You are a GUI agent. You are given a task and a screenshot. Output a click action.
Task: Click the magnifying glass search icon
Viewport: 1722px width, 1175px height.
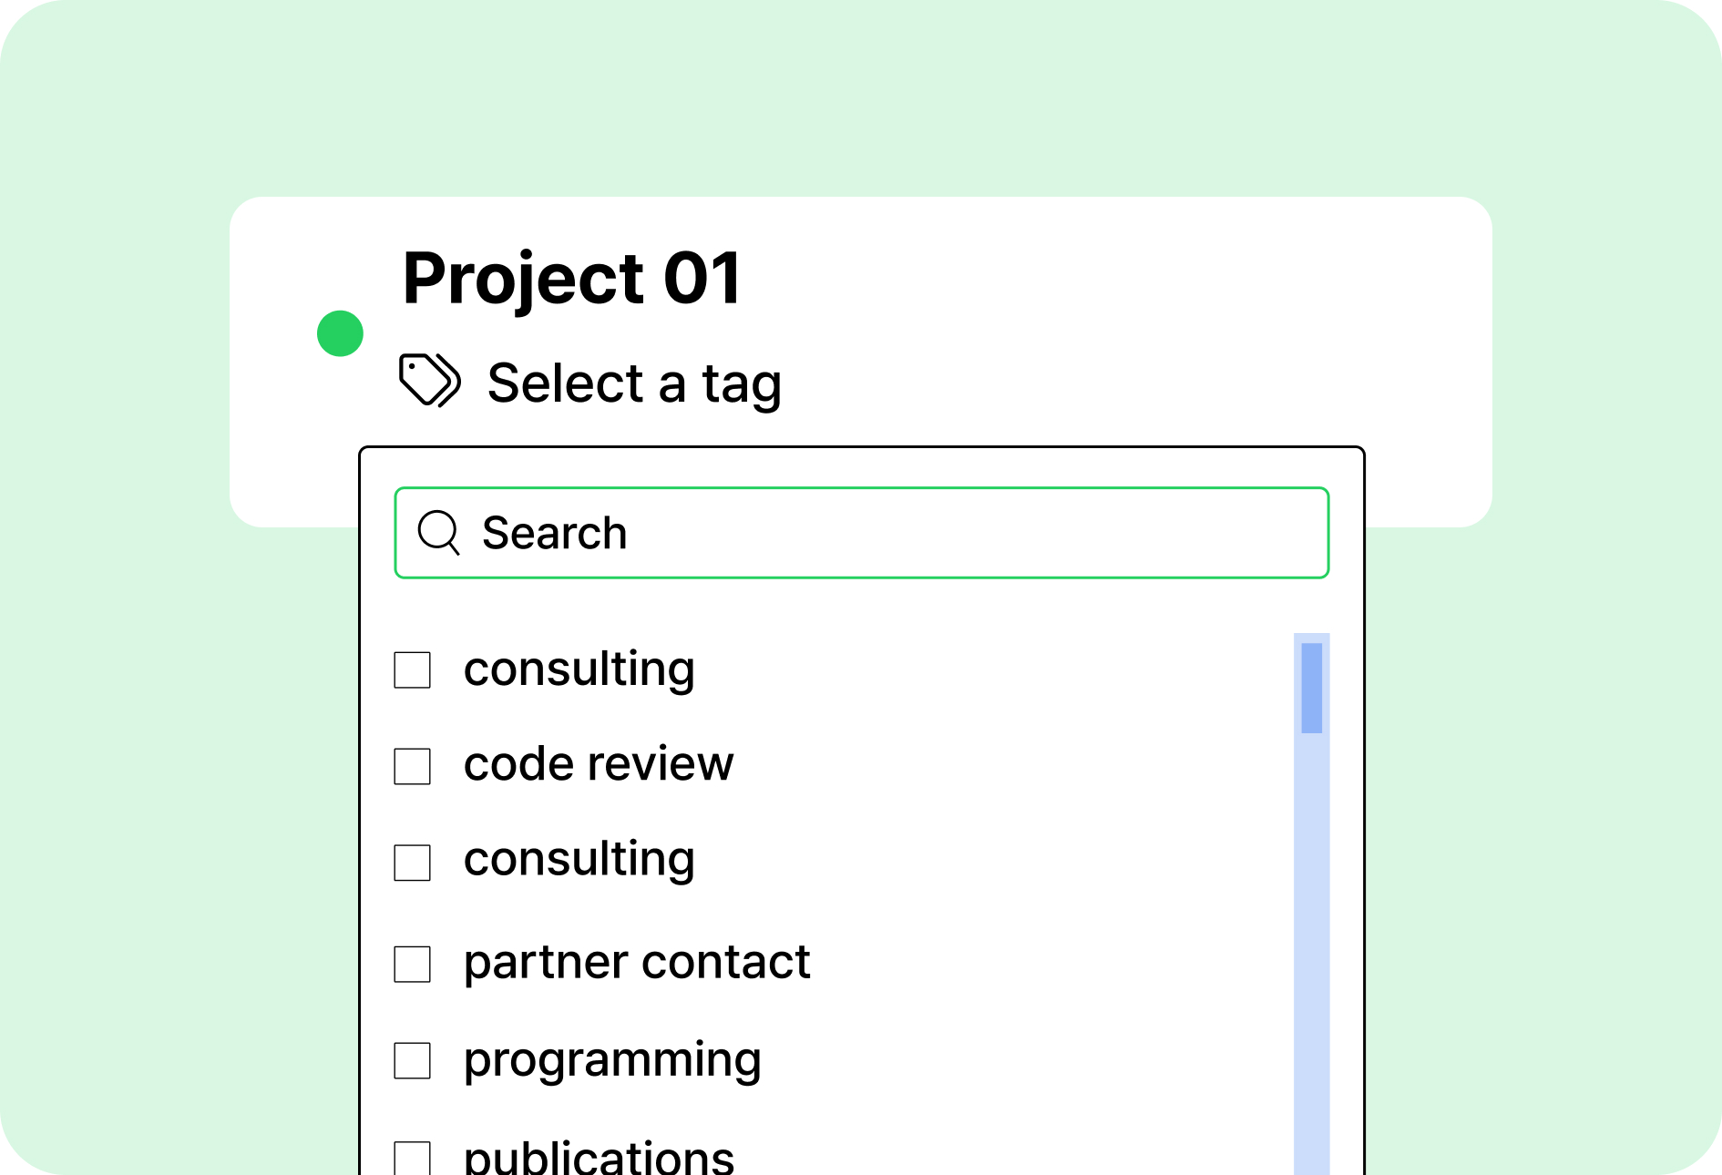click(439, 532)
